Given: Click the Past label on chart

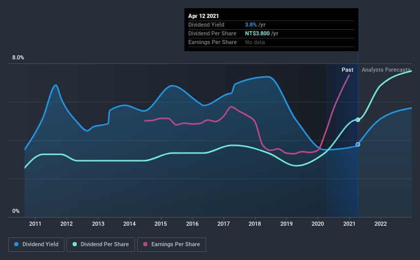Looking at the screenshot, I should 347,70.
